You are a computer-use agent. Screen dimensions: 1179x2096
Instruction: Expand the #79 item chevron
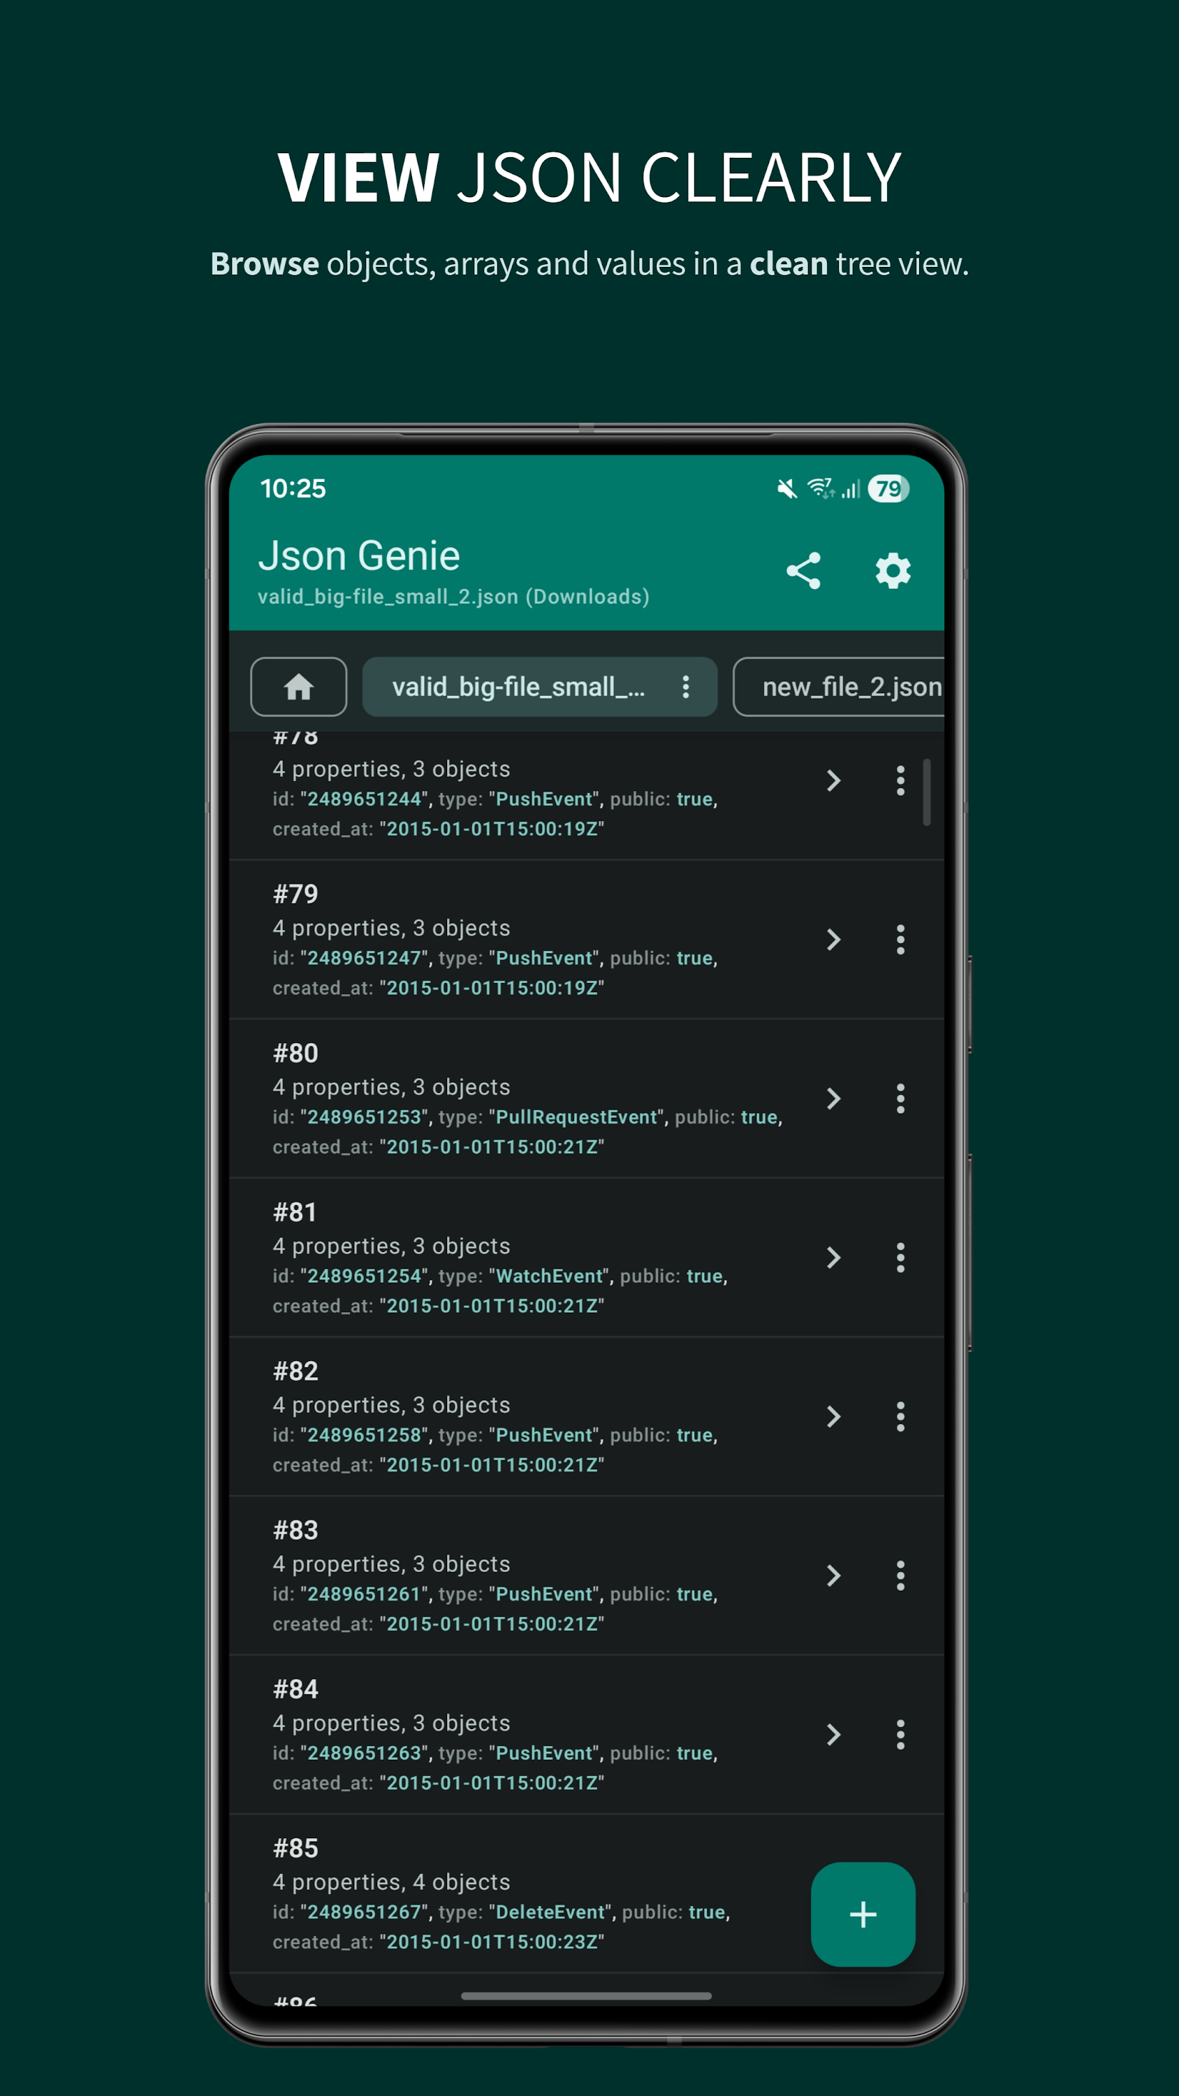(x=833, y=940)
